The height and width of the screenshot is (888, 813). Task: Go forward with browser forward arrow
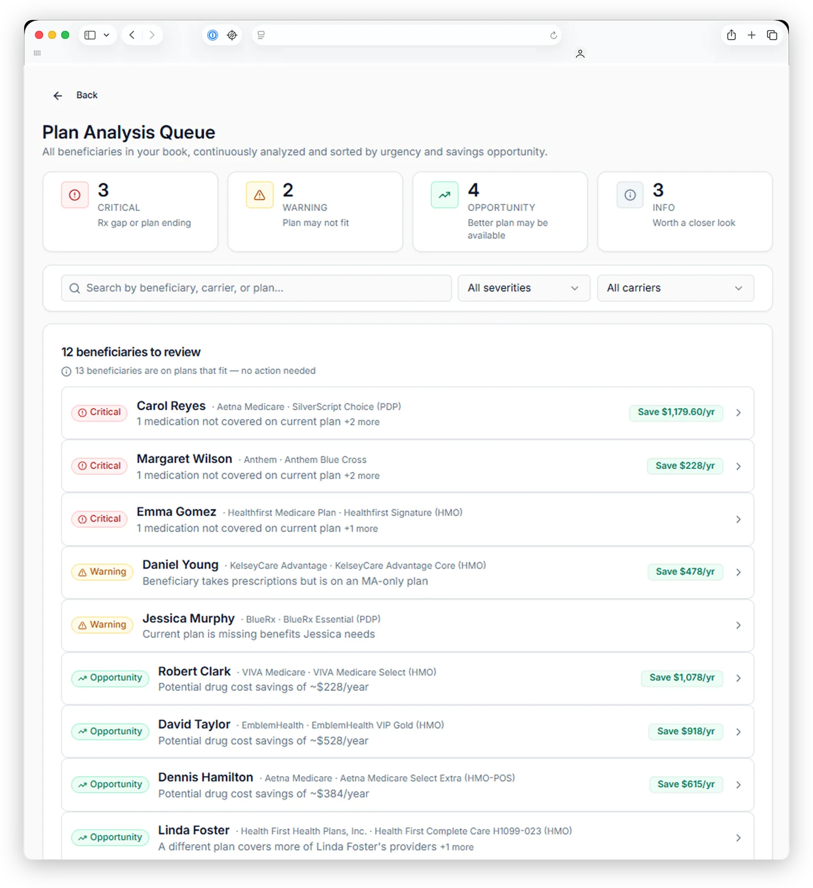click(152, 35)
